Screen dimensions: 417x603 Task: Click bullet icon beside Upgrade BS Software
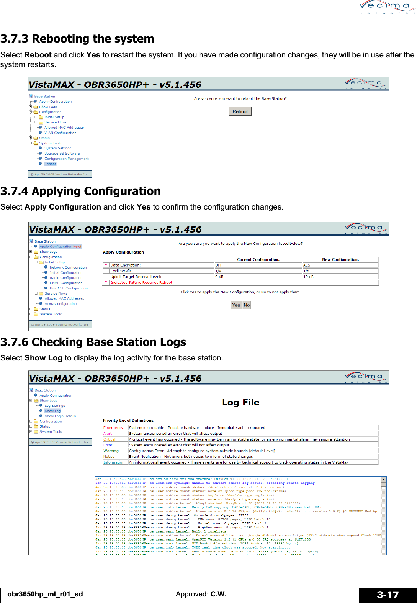click(40, 153)
